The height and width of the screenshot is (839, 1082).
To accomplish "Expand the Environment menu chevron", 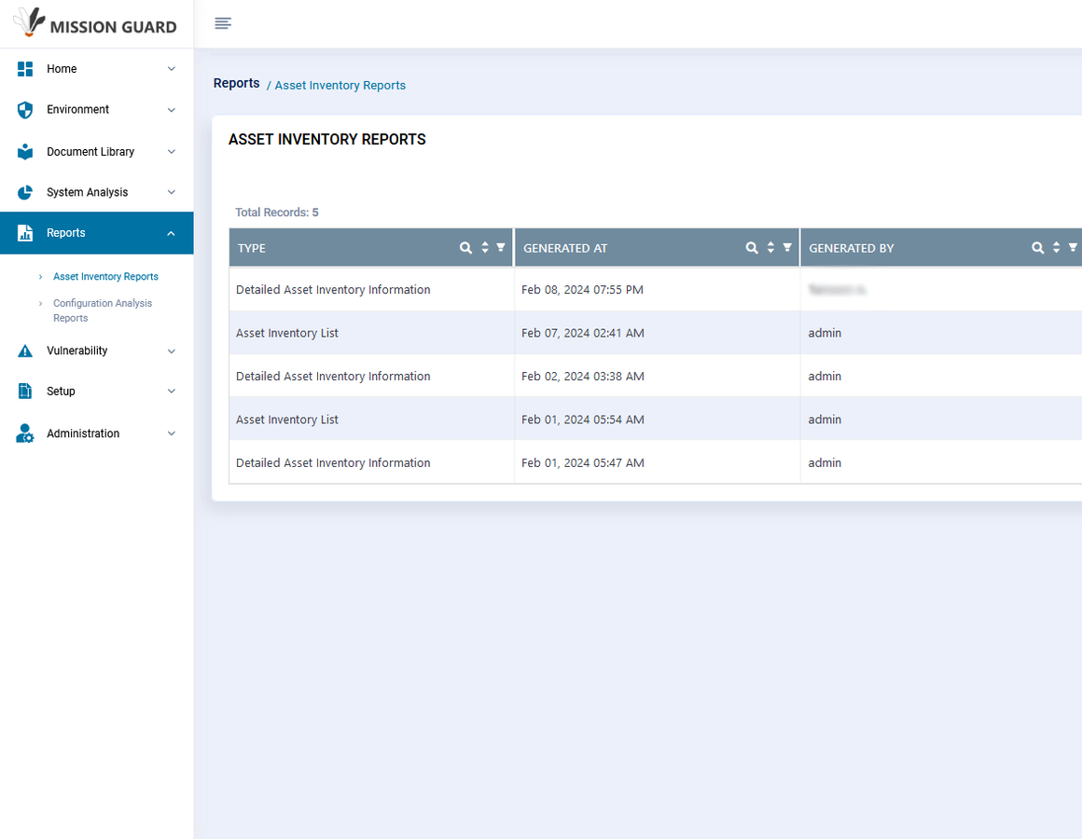I will [171, 110].
